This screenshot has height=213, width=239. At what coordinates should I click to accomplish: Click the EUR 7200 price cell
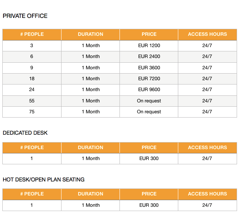point(149,79)
